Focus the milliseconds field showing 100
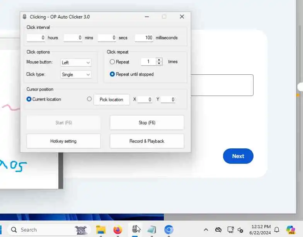The width and height of the screenshot is (303, 237). coord(144,38)
